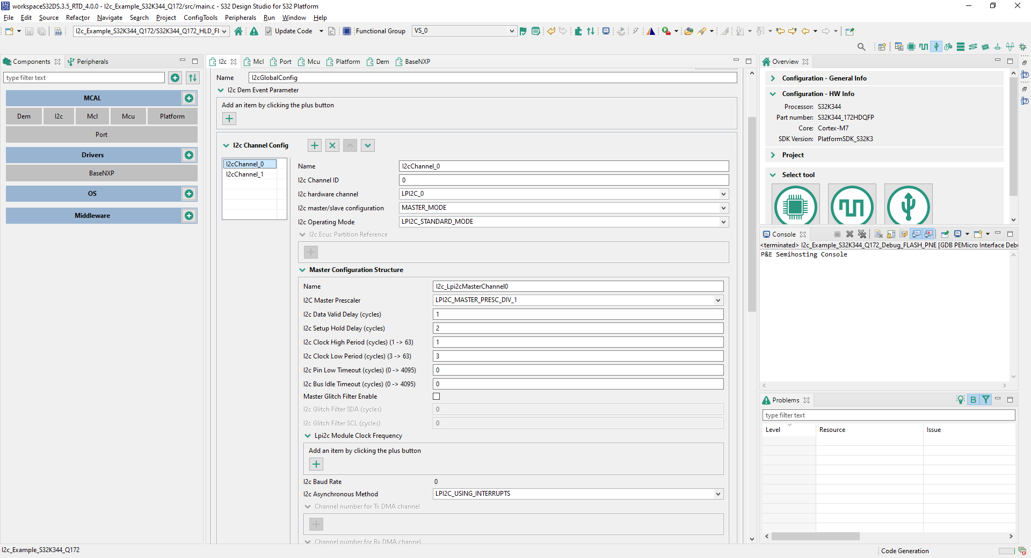Click the Clear Console icon

pos(878,234)
